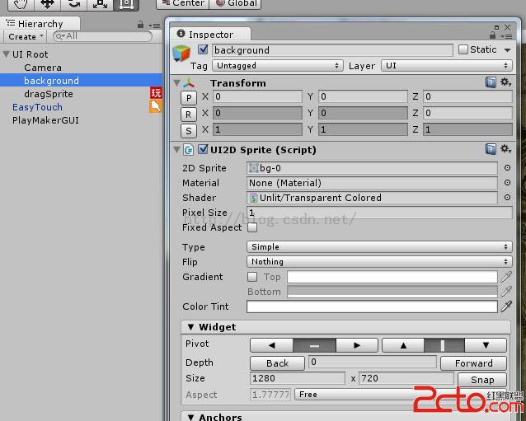Set pivot to vertical middle

click(444, 345)
